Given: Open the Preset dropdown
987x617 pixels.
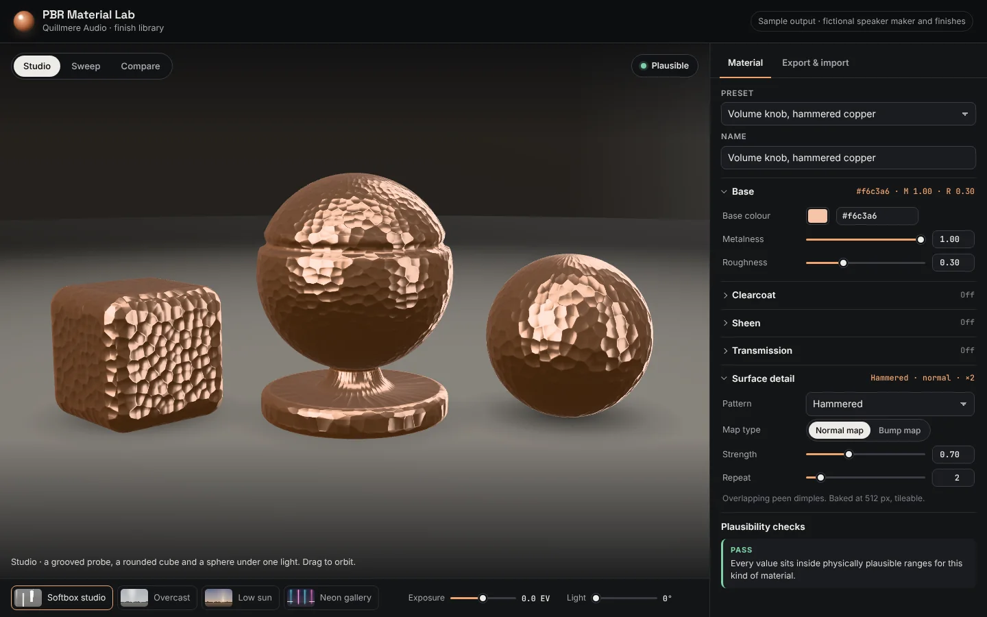Looking at the screenshot, I should [x=848, y=114].
